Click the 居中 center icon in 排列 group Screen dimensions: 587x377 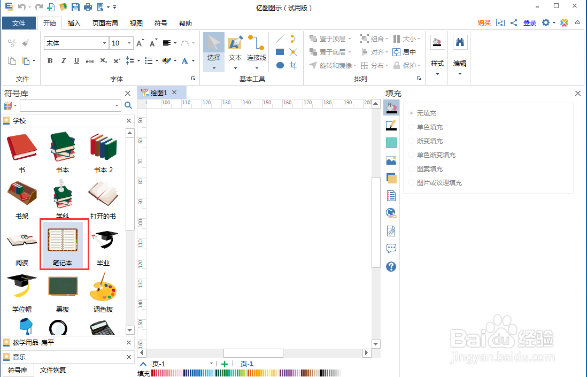[396, 52]
